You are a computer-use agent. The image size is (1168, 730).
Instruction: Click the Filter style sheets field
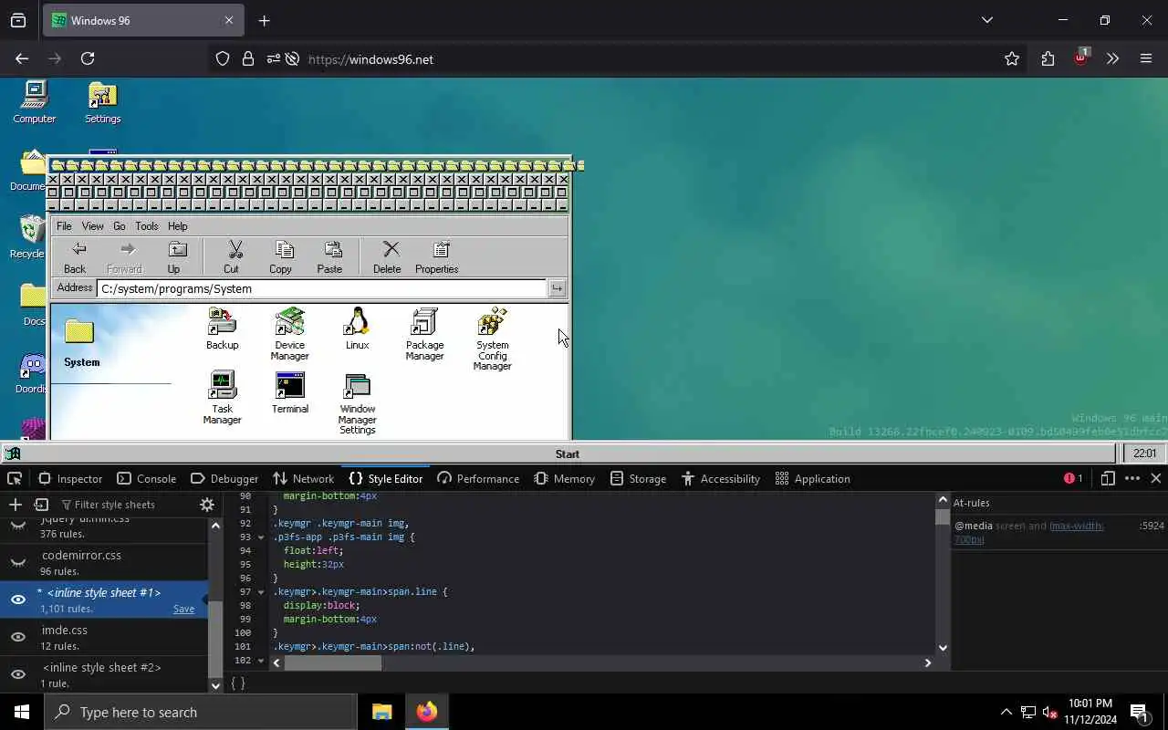tap(124, 505)
